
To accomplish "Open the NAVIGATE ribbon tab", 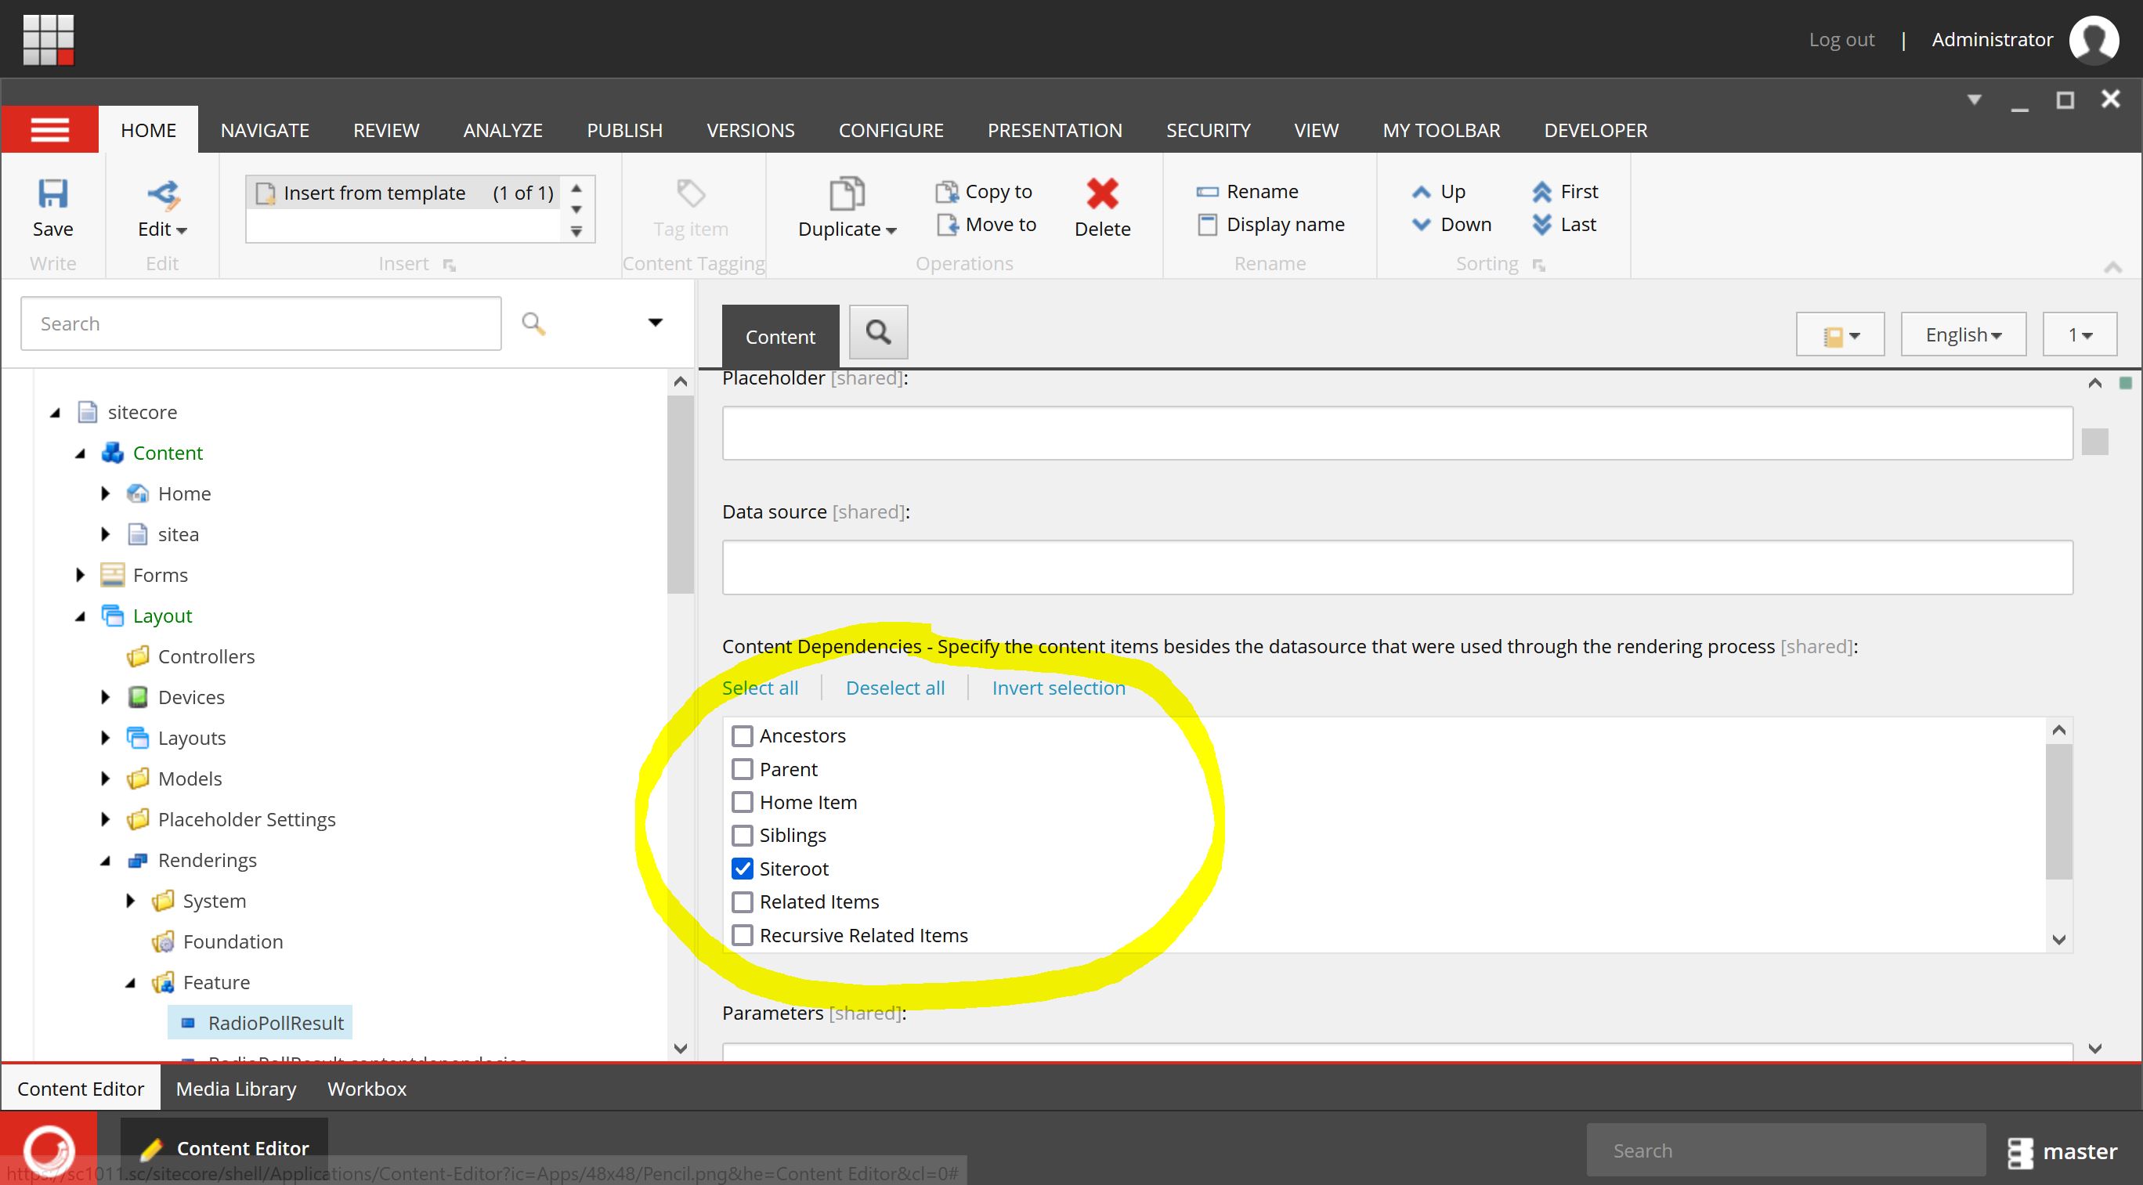I will [265, 131].
